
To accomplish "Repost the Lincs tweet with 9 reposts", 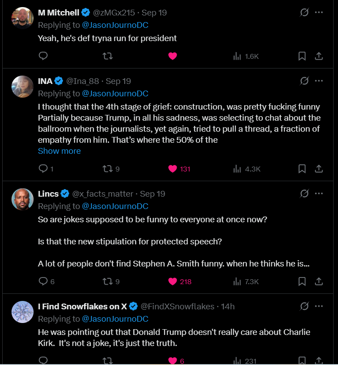I will click(107, 281).
